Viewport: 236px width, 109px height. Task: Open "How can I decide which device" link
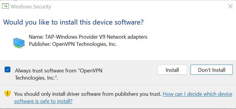(x=197, y=94)
